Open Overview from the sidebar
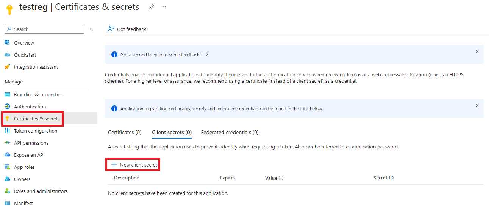Screen dimensions: 489x210 pos(24,43)
